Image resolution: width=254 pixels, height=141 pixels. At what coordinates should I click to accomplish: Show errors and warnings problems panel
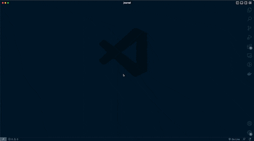[13, 139]
